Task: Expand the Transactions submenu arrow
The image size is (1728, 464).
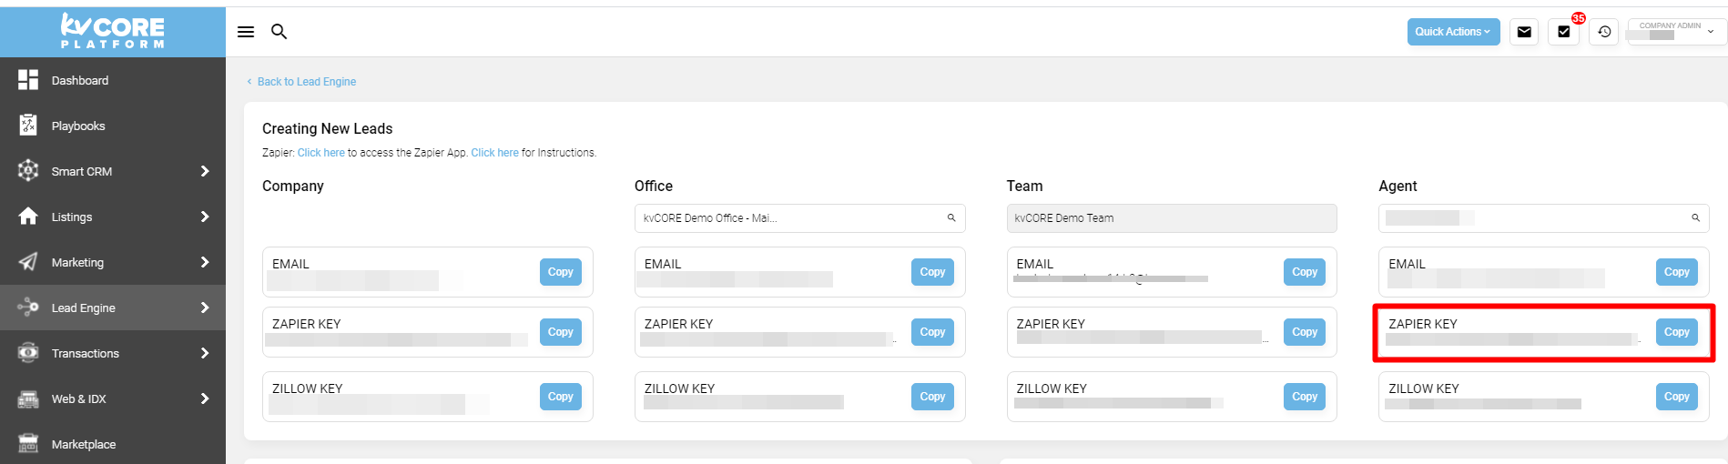Action: point(205,353)
